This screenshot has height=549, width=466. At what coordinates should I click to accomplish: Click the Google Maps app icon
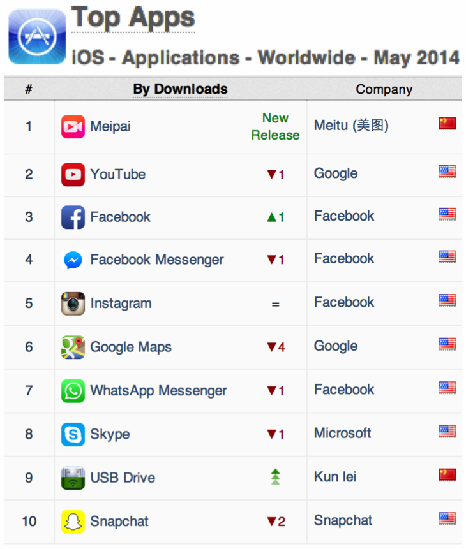(x=73, y=348)
